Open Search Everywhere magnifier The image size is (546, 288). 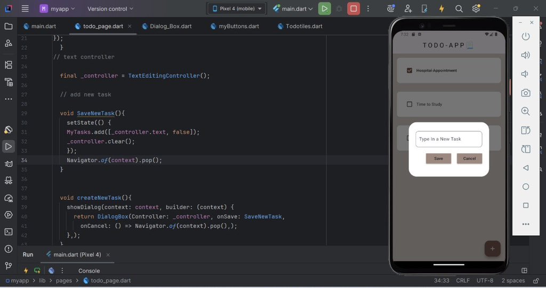coord(459,9)
